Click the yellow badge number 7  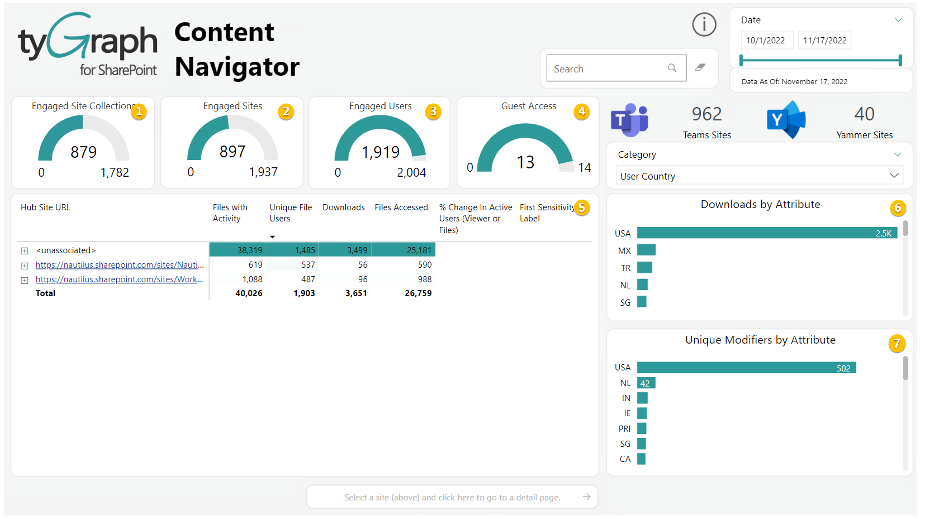point(897,343)
